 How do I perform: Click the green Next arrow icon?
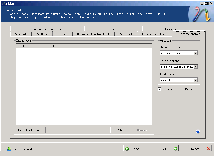[175, 149]
